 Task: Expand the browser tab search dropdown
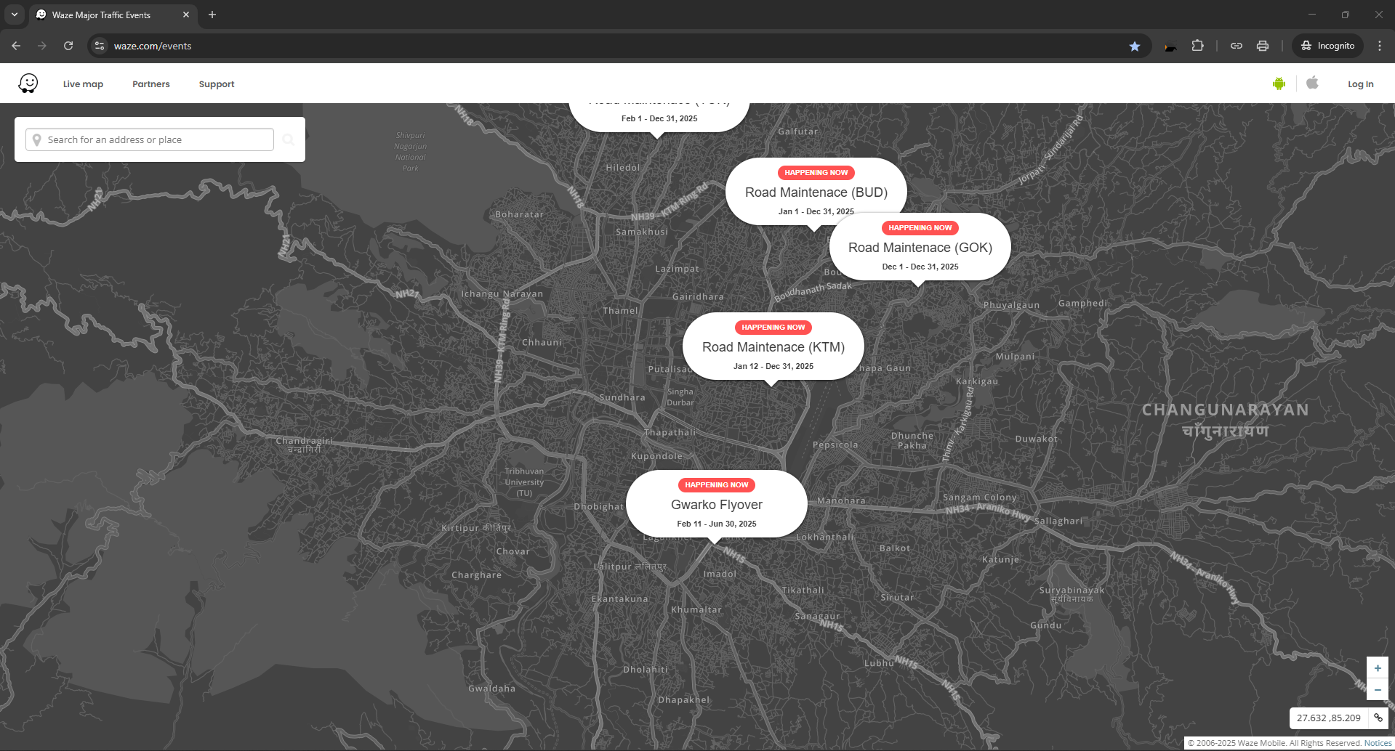point(14,15)
